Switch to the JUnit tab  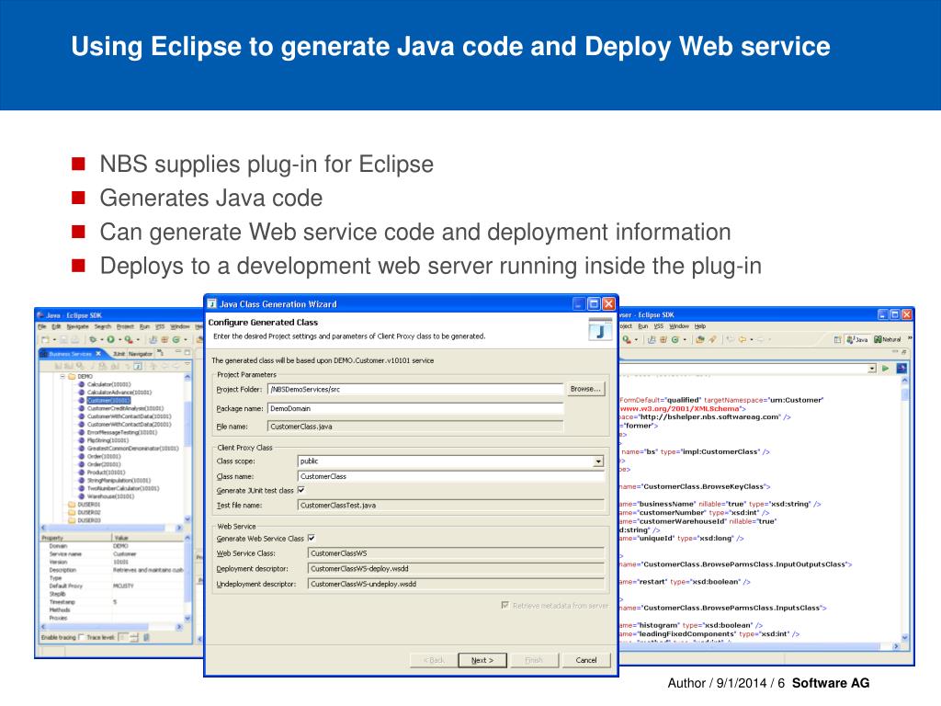pyautogui.click(x=119, y=354)
